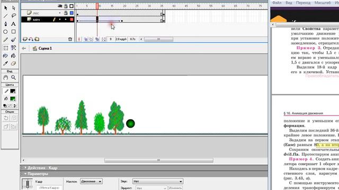Toggle lock all layers header icon
The height and width of the screenshot is (190, 339).
(x=66, y=6)
